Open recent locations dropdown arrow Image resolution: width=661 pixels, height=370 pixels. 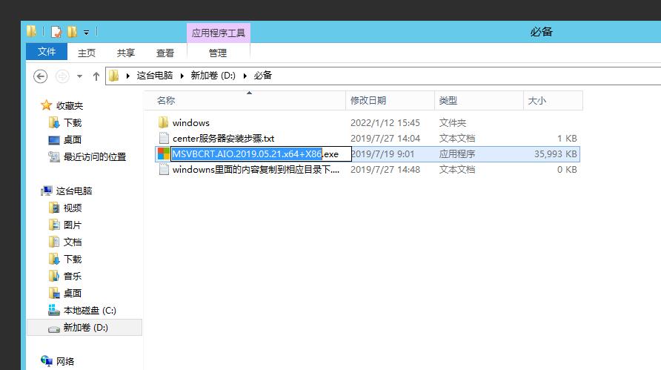pos(80,76)
